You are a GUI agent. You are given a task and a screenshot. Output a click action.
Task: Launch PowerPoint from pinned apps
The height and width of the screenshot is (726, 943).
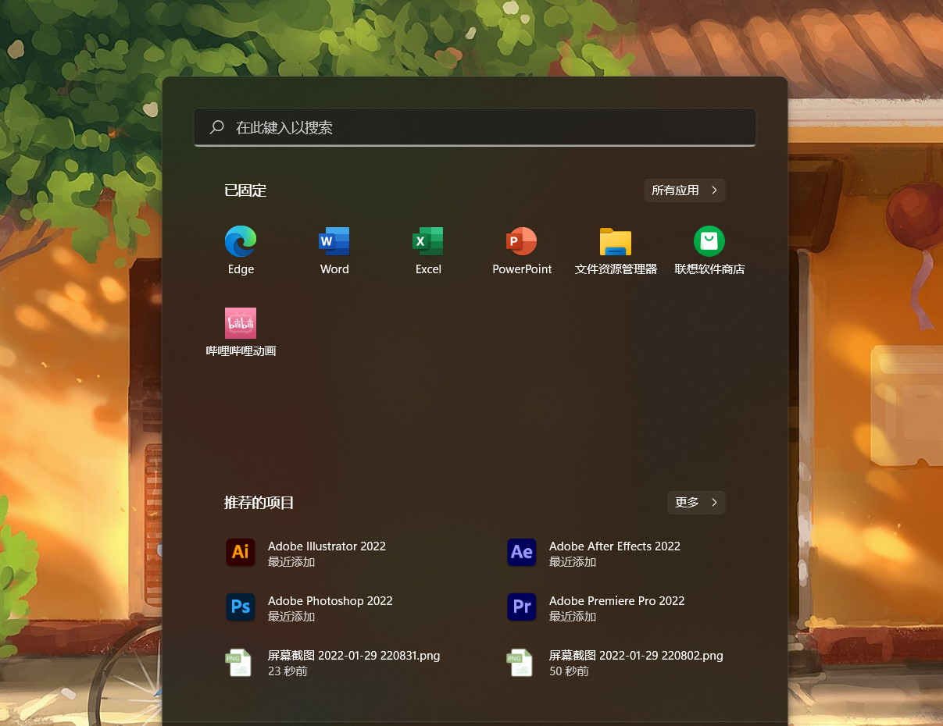coord(522,241)
